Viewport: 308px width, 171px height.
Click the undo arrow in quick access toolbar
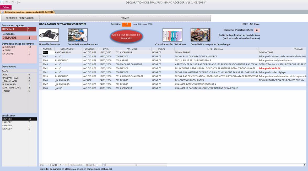coord(7,2)
